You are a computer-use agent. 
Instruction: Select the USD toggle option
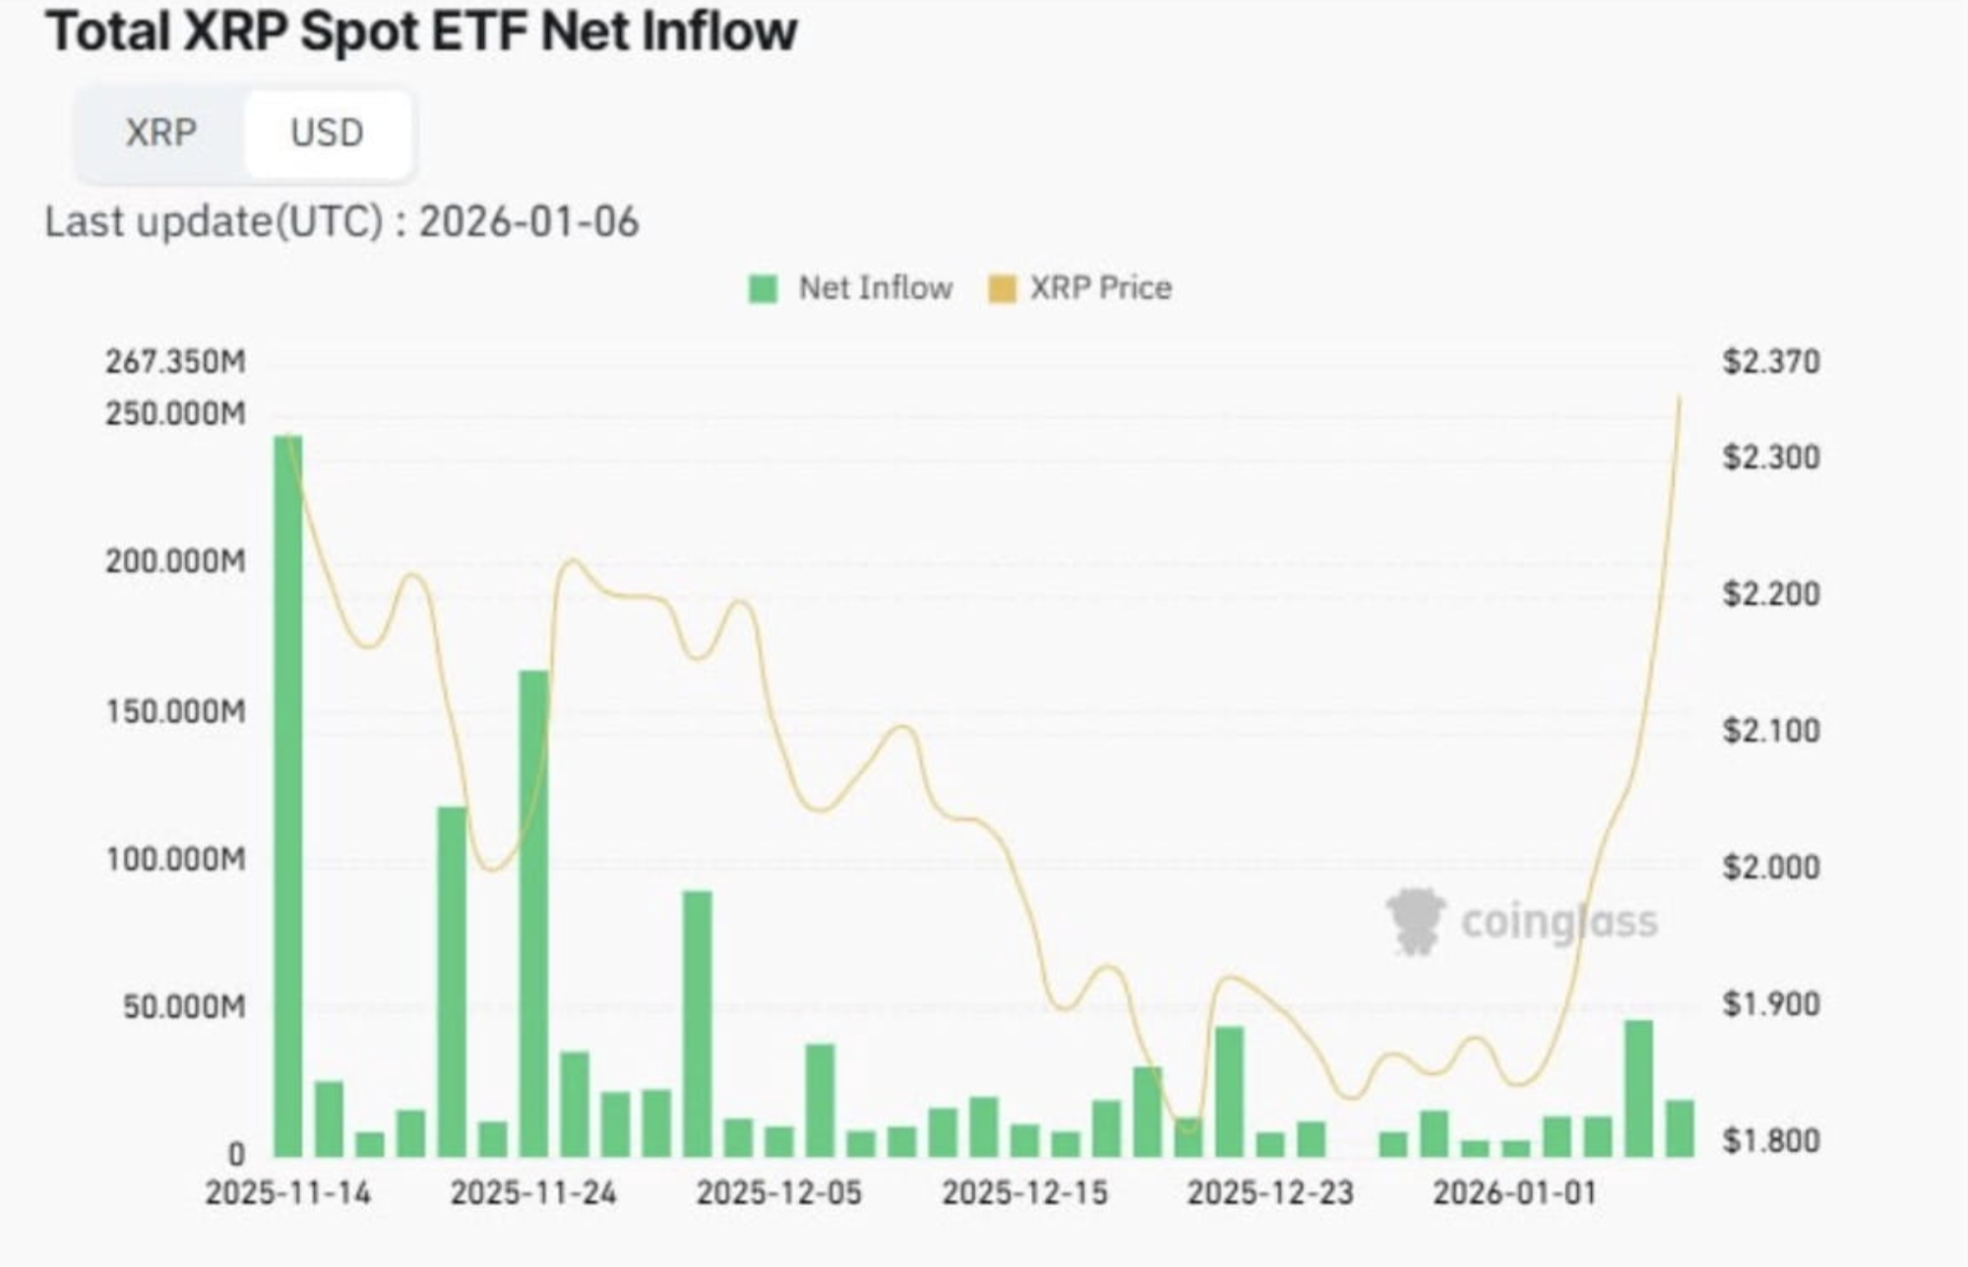327,133
